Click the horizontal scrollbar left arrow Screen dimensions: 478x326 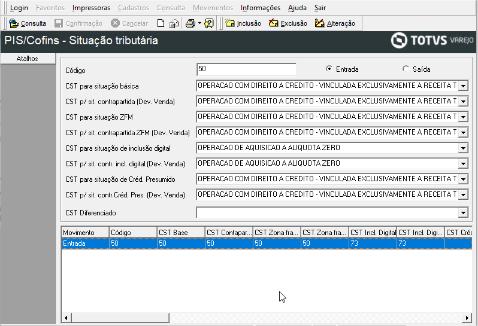click(x=66, y=318)
